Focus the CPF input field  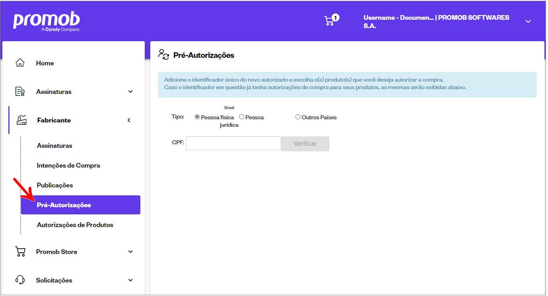(234, 143)
